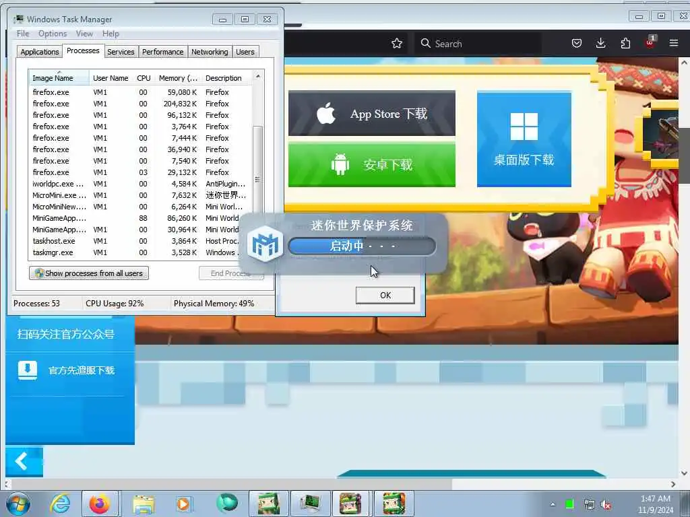Select the taskhost.exe process row

[141, 241]
